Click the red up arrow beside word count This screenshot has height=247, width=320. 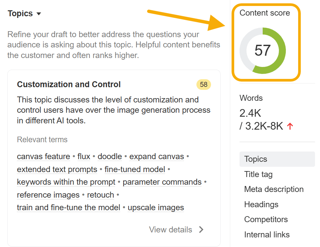coord(290,126)
